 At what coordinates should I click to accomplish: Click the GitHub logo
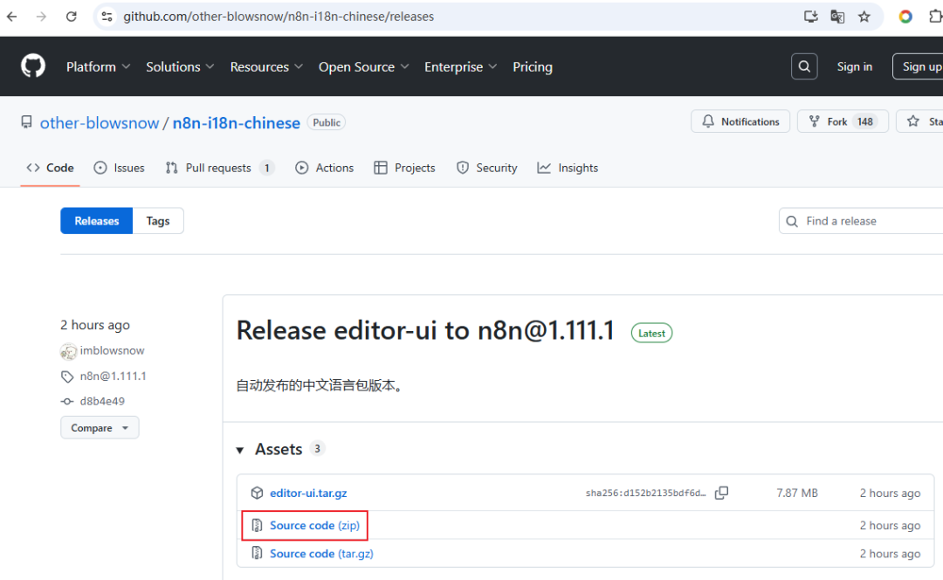[33, 66]
